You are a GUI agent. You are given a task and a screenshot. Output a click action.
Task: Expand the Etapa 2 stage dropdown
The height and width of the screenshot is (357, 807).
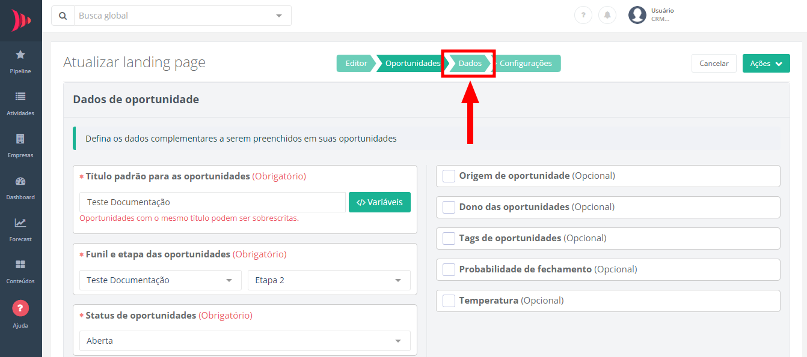coord(329,280)
